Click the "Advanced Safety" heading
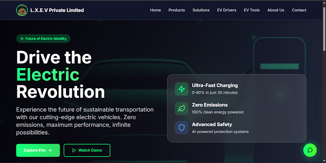Viewport: 326px width, 163px height. click(212, 124)
